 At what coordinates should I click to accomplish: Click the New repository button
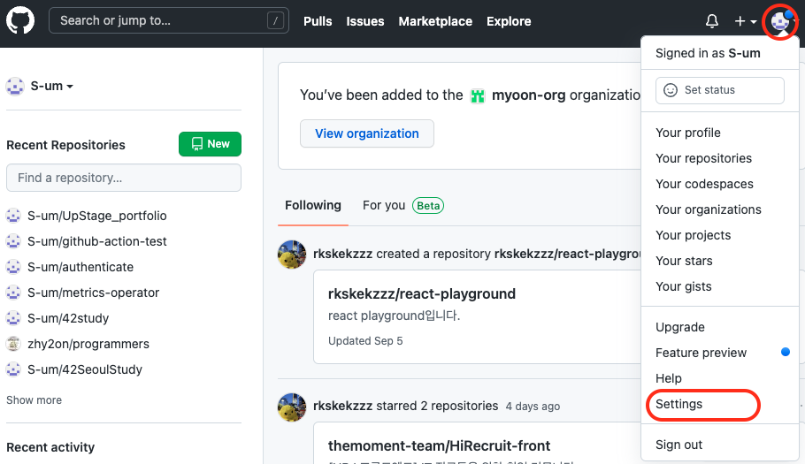(210, 144)
